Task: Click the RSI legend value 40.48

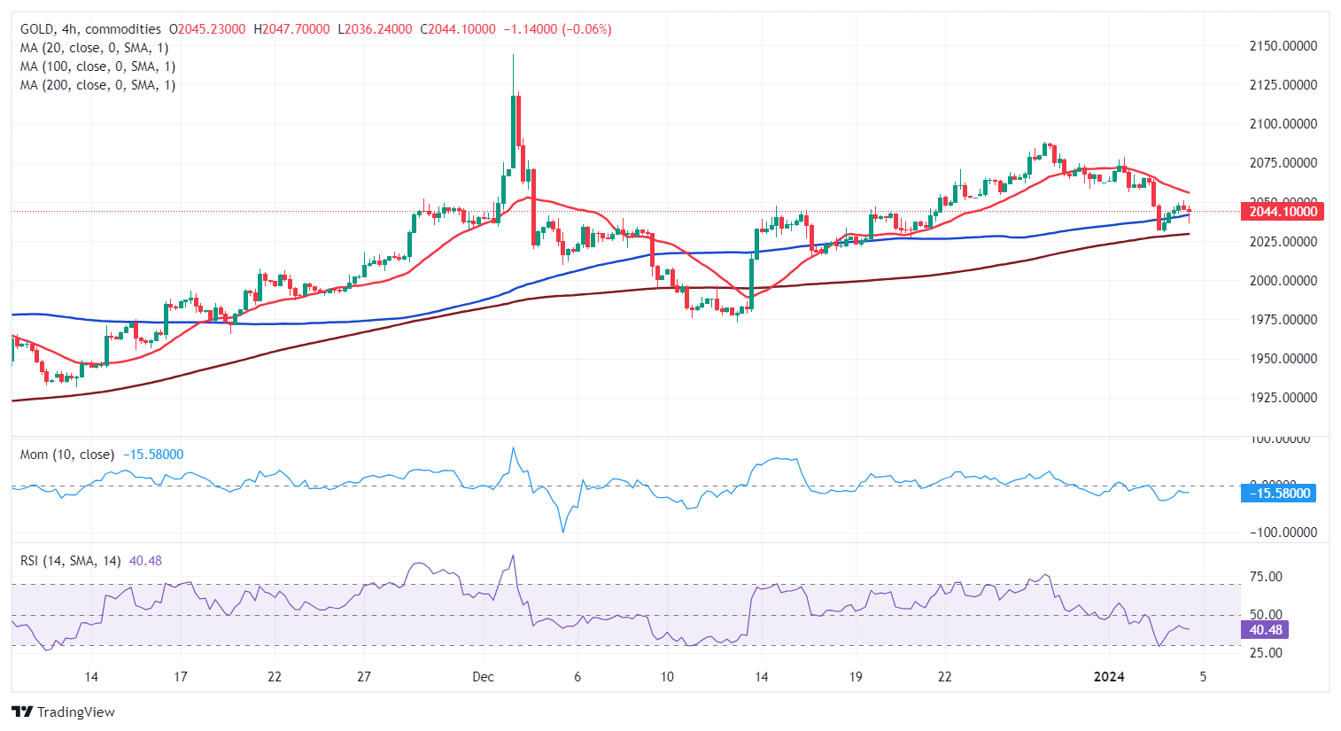Action: [x=145, y=561]
